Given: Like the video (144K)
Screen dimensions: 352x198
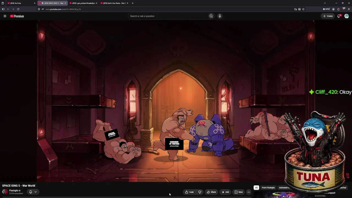Looking at the screenshot, I should 189,192.
